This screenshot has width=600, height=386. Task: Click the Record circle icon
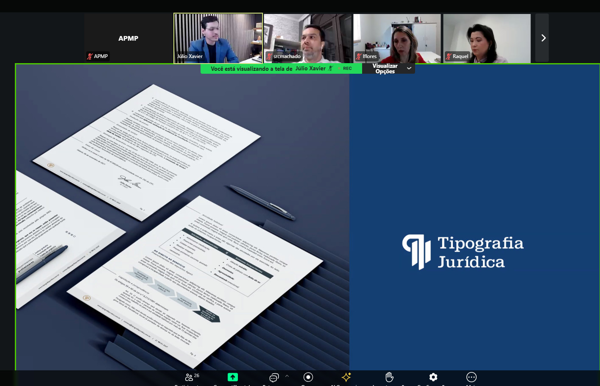click(x=308, y=377)
